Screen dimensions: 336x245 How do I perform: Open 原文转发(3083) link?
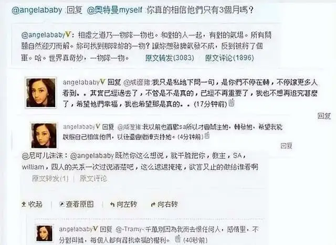pyautogui.click(x=170, y=58)
